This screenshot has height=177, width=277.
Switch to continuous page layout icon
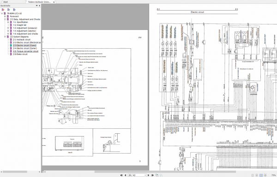(257, 175)
